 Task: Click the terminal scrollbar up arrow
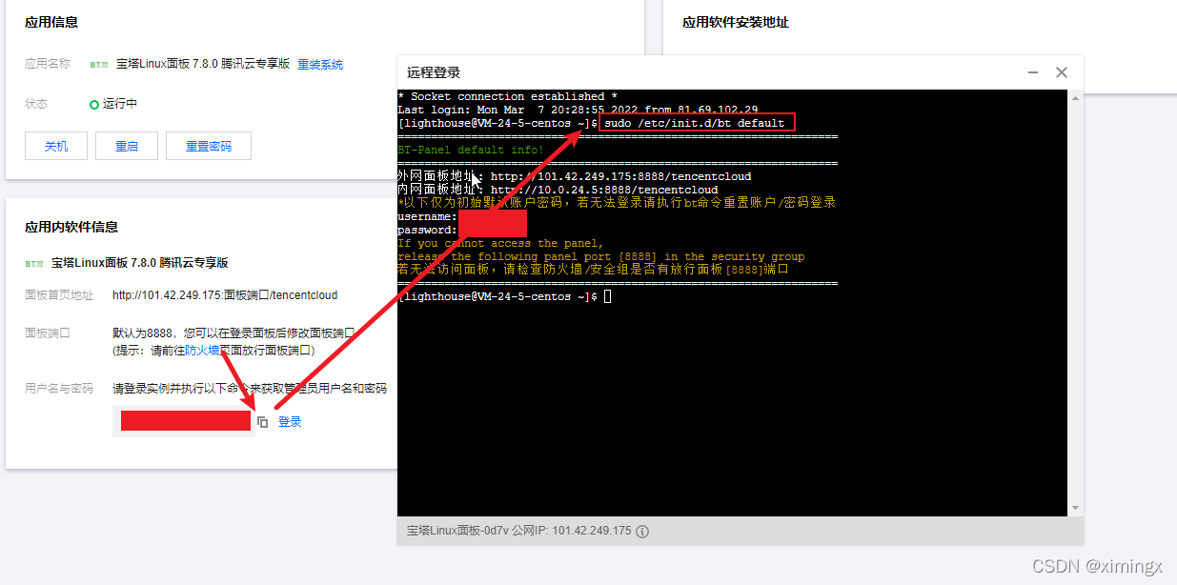[x=1076, y=97]
